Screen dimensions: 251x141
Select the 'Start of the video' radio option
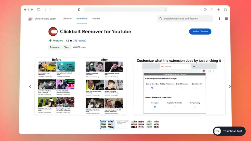click(x=152, y=88)
